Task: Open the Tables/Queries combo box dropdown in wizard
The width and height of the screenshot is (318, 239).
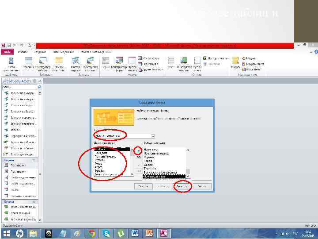Action: click(153, 136)
